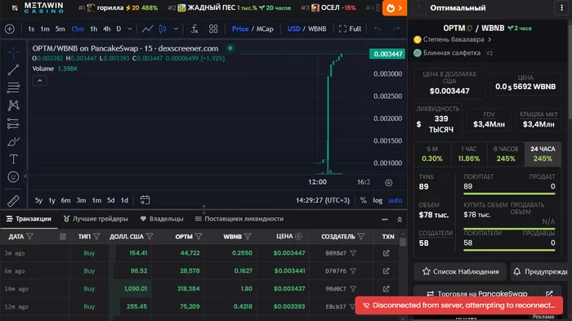Select the brush drawing tool
The height and width of the screenshot is (321, 572).
[x=14, y=141]
